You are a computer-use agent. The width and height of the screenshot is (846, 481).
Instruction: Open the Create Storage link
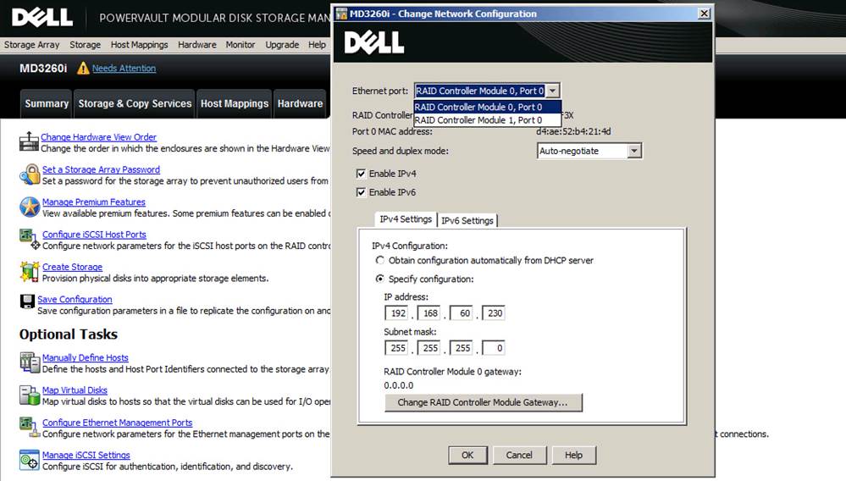[x=72, y=267]
